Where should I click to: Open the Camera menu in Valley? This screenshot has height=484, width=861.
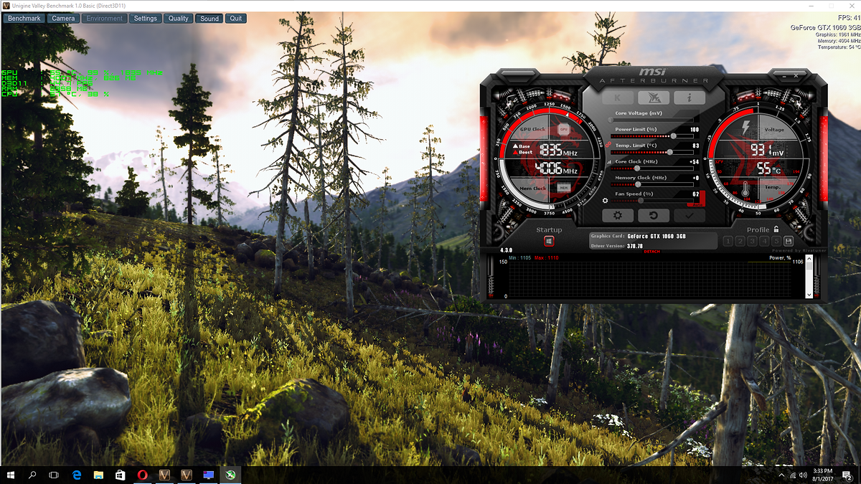click(63, 19)
